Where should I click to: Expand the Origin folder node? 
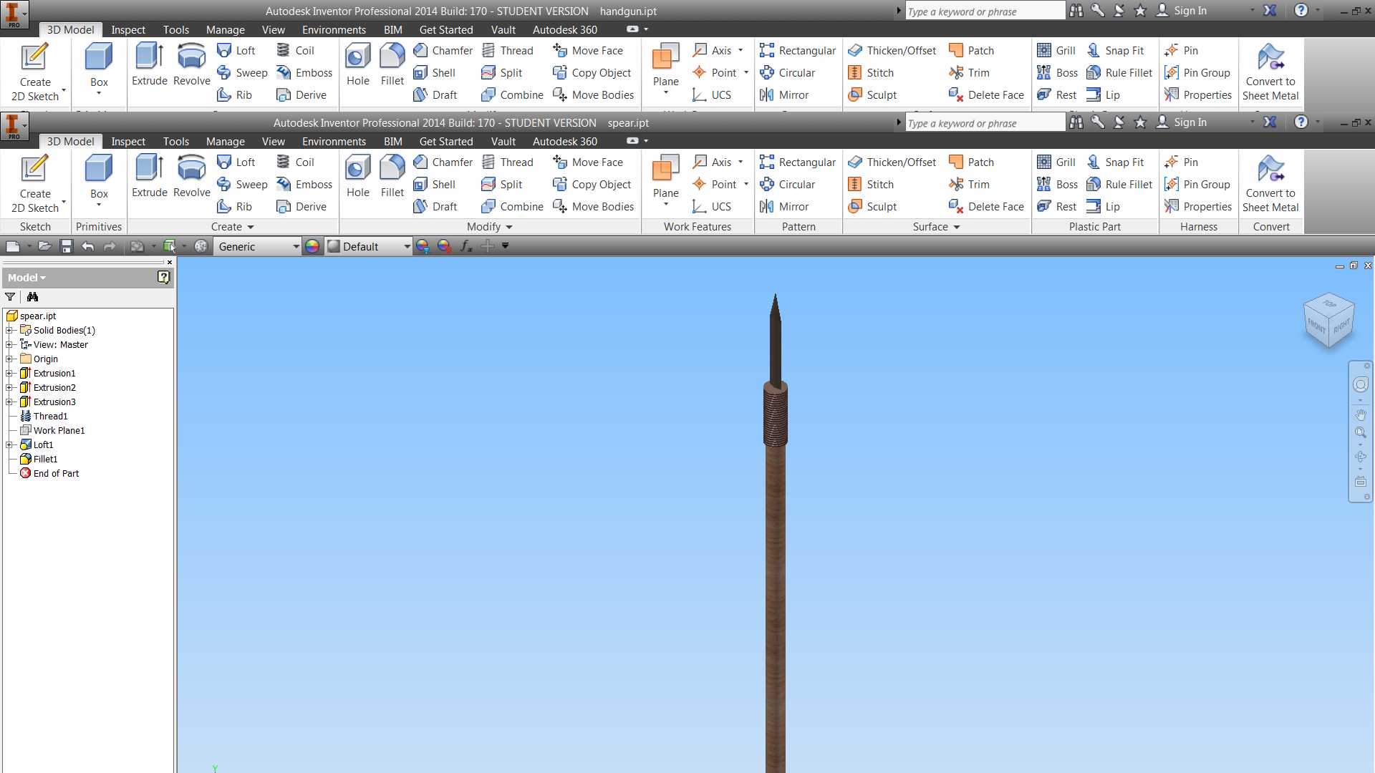9,359
